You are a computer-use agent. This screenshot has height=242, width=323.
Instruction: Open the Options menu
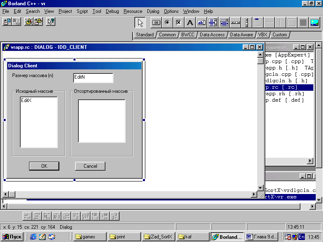coord(171,11)
